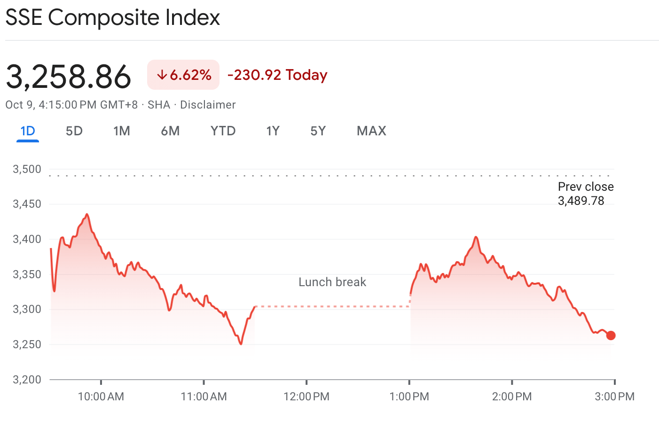The image size is (659, 421).
Task: Select the 1D time range tab
Action: pyautogui.click(x=28, y=131)
